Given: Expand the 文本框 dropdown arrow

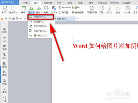Looking at the screenshot, I should coord(131,12).
